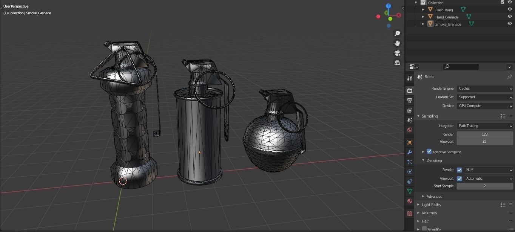The image size is (515, 232).
Task: Uncheck the Viewport denoising checkbox
Action: 459,179
